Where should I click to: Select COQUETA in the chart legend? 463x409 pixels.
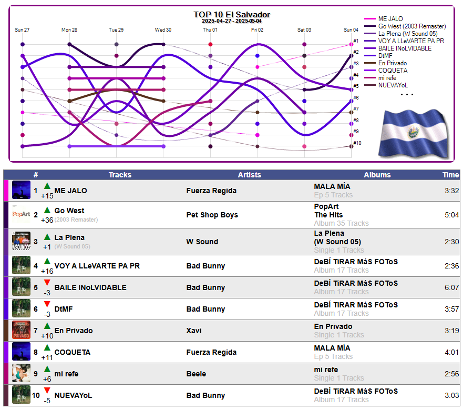point(393,71)
